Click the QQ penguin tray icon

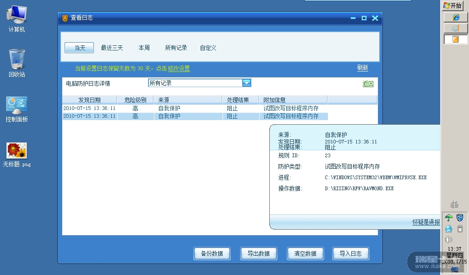tap(449, 229)
